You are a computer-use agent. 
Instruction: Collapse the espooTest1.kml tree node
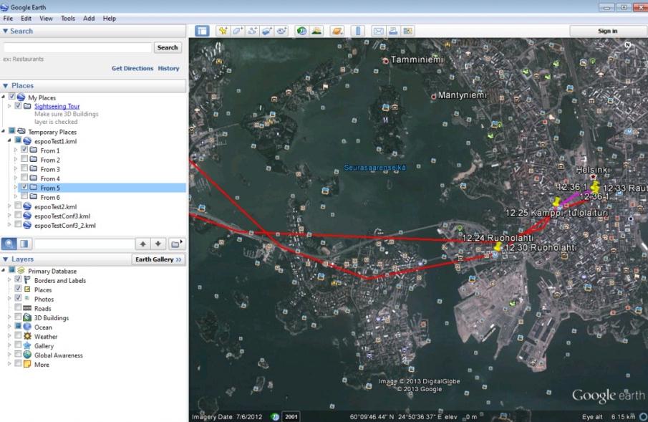point(9,140)
